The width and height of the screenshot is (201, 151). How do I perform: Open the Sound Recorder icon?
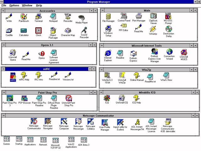tap(84, 30)
